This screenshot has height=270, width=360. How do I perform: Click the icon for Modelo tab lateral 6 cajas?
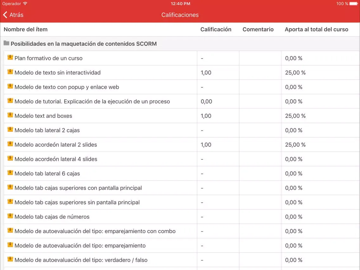coord(10,173)
